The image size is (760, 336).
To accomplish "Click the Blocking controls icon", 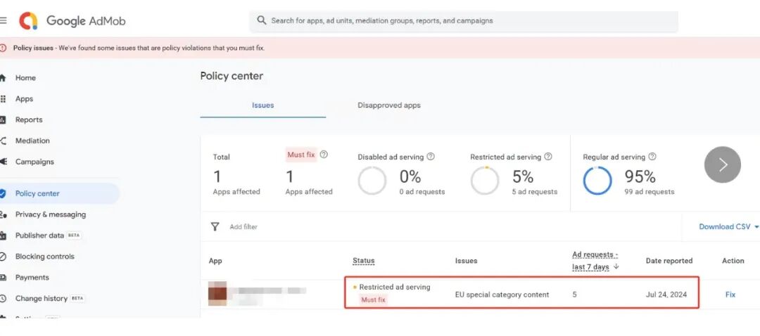I will (3, 257).
